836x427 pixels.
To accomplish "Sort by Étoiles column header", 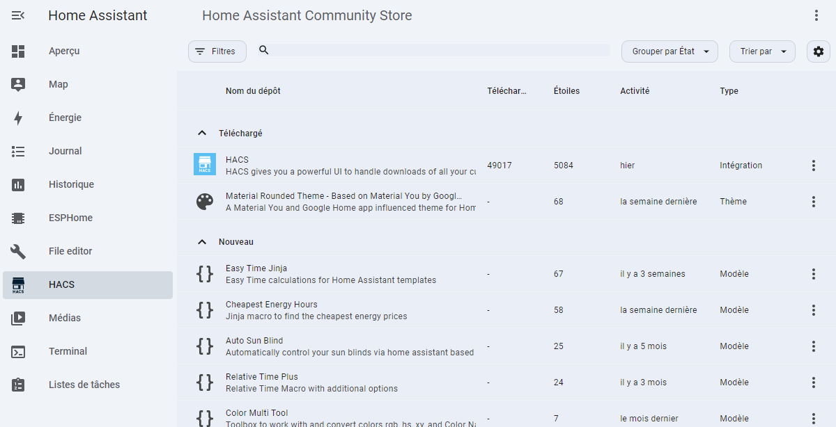I will pos(566,91).
